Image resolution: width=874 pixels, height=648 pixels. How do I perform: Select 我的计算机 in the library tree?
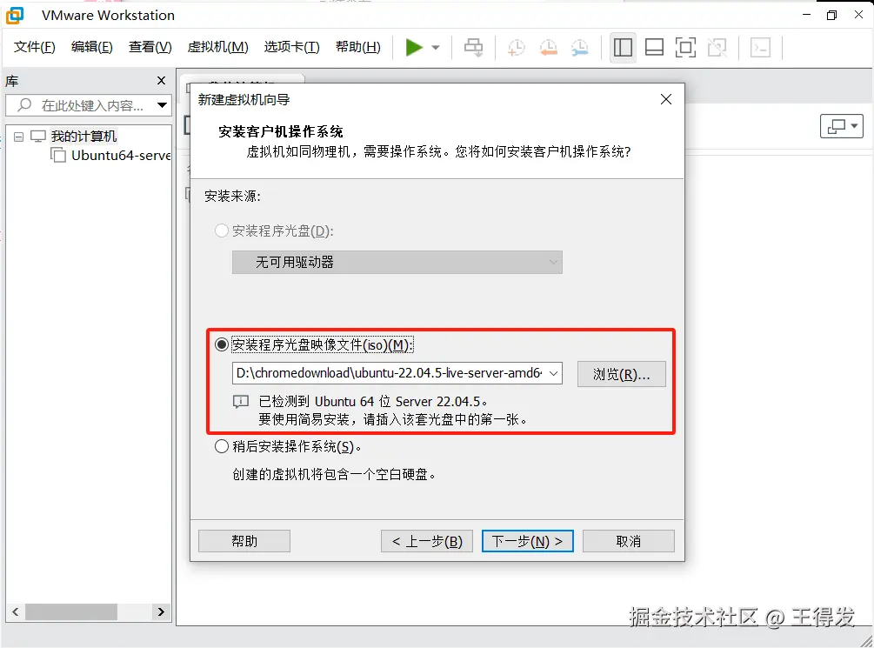point(83,136)
